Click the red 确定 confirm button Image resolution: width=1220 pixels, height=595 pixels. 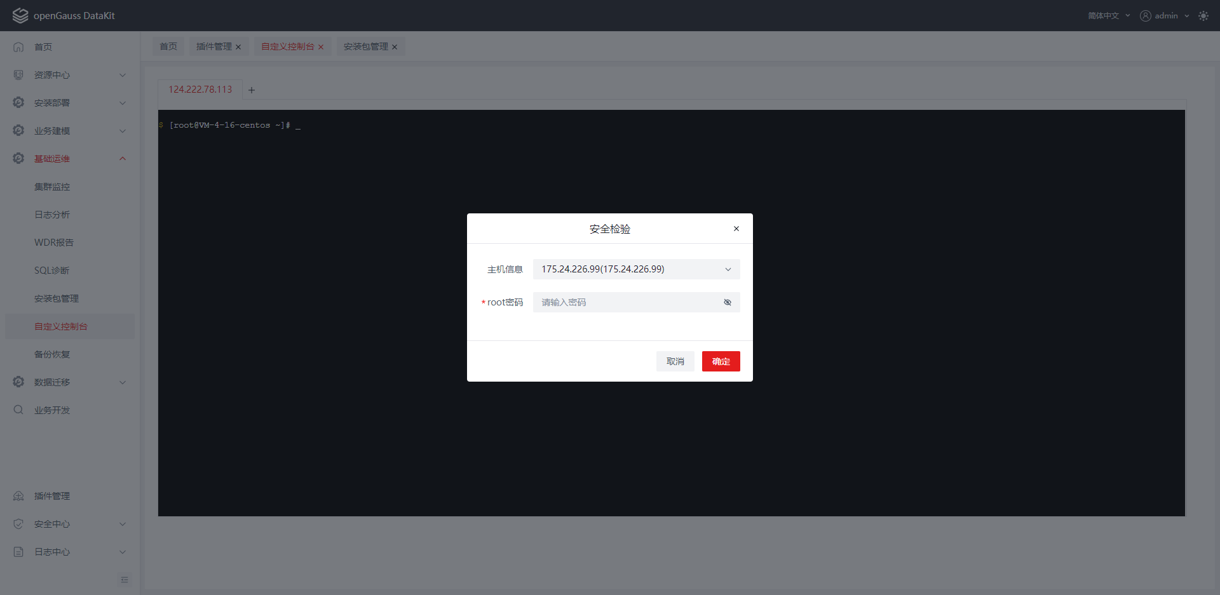pos(721,361)
